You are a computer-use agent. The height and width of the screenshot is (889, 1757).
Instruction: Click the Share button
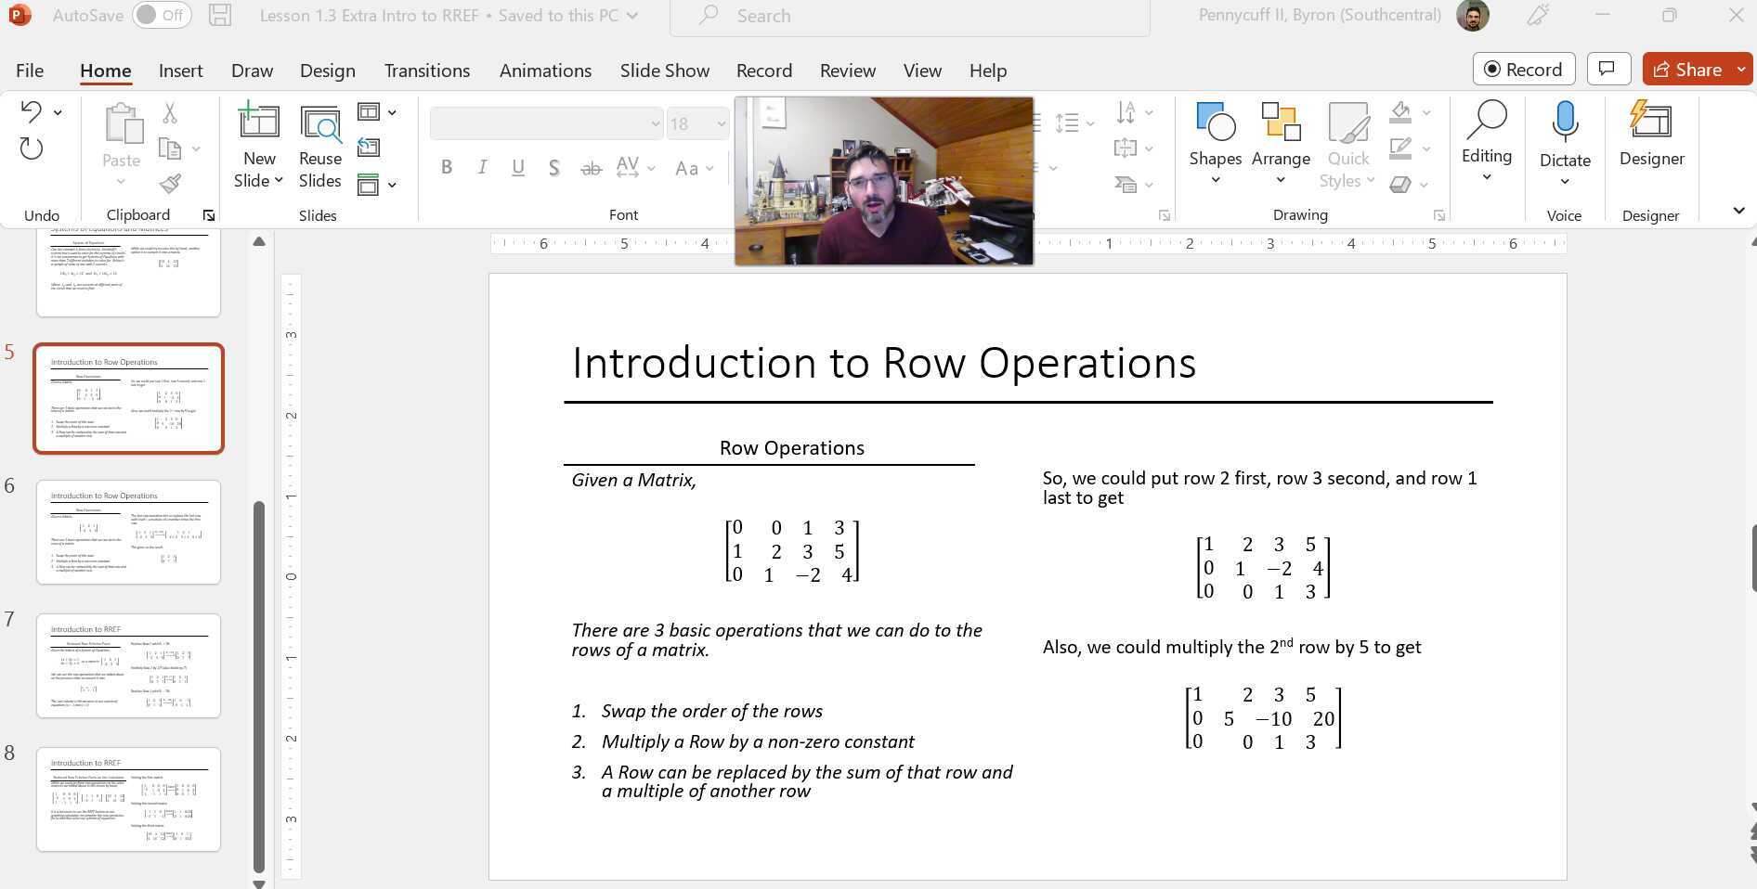tap(1687, 70)
